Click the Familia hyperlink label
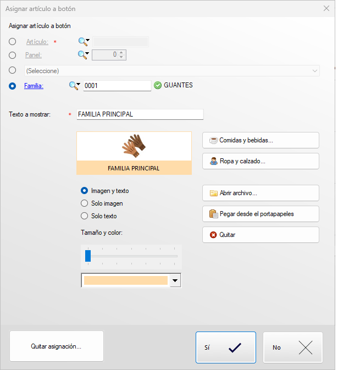Screen dimensions: 338x370 34,86
